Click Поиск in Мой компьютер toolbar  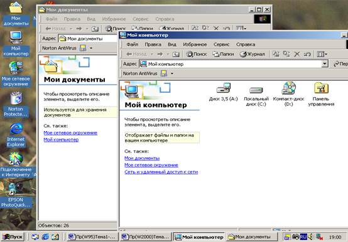click(197, 54)
